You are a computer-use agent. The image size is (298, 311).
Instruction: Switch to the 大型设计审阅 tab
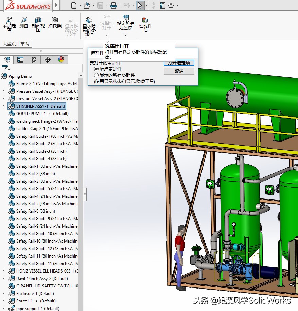pos(16,43)
